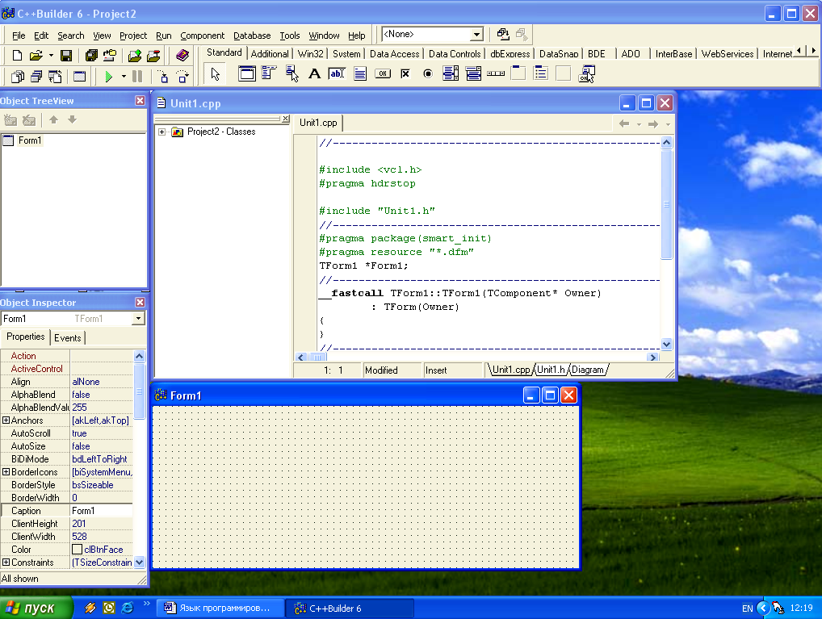Open the Open file dropdown arrow
Screen dimensions: 822x619
coord(51,56)
